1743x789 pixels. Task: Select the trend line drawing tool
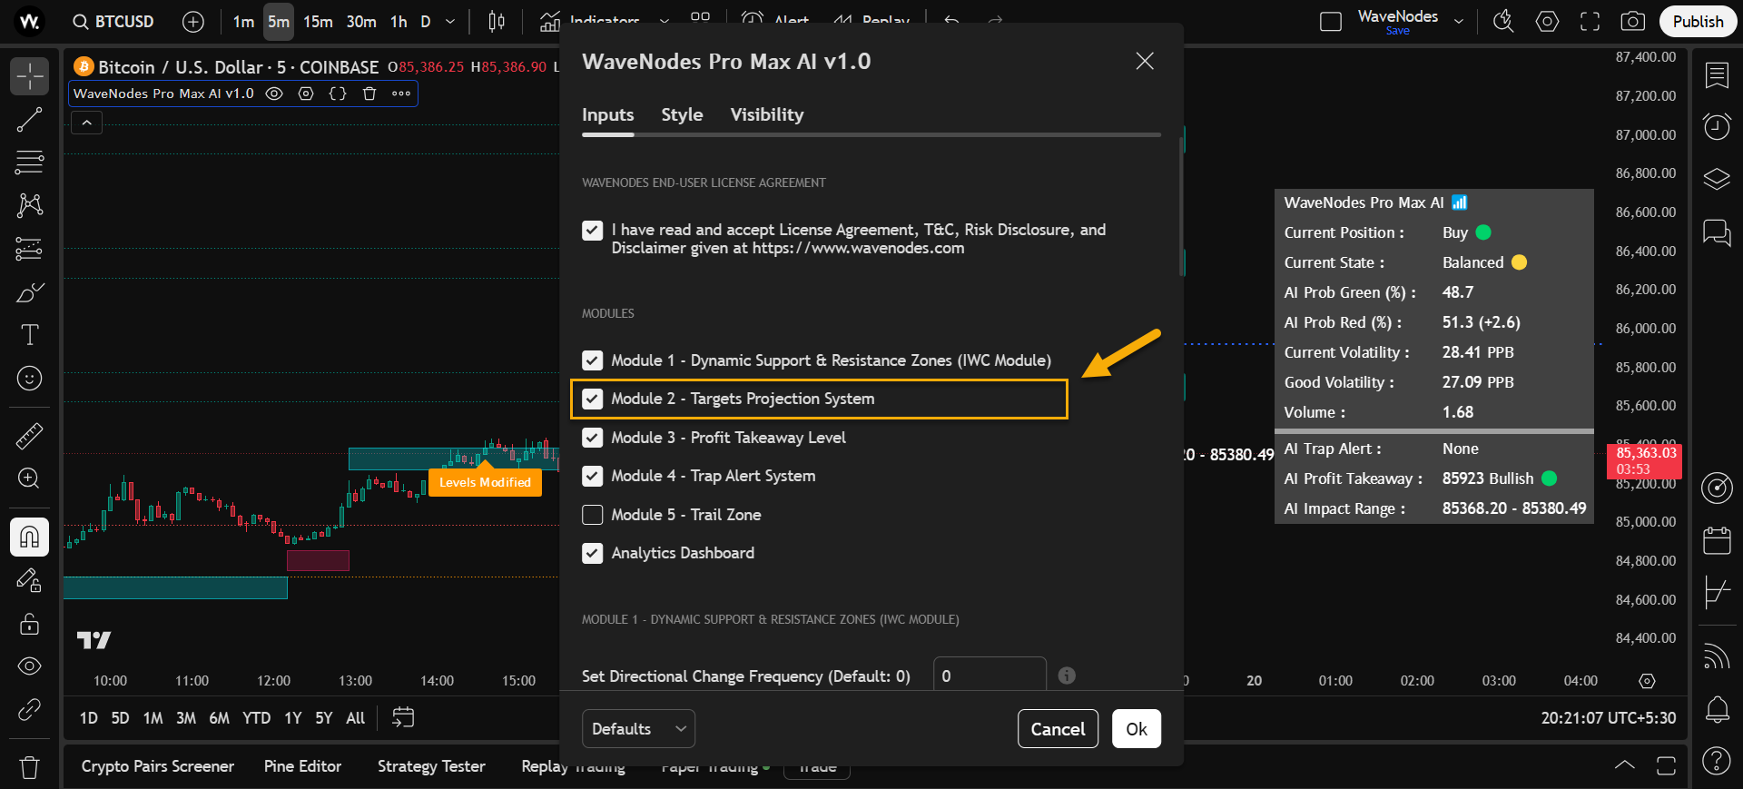click(29, 120)
